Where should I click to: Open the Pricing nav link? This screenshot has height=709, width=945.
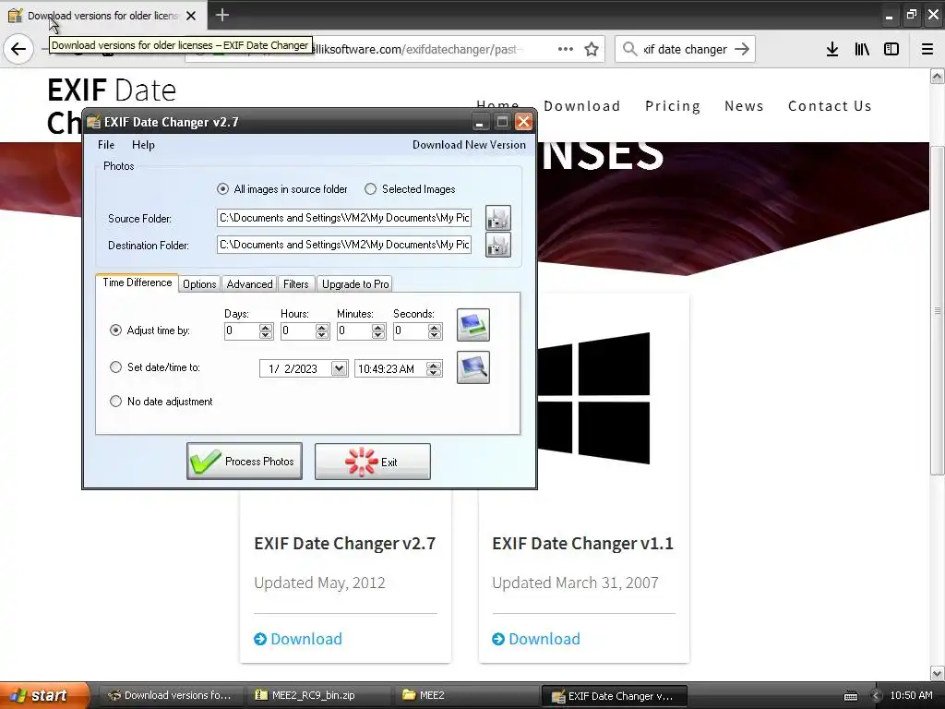[673, 106]
